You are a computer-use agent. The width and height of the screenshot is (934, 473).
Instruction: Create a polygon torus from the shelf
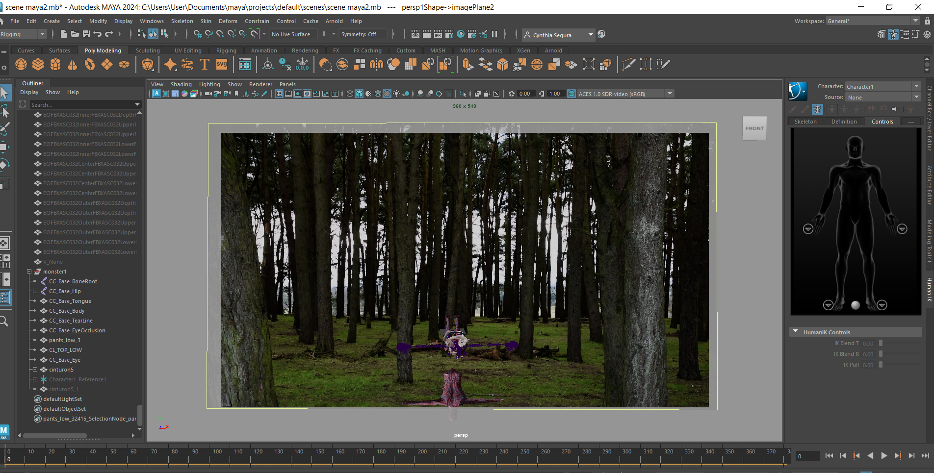point(90,64)
